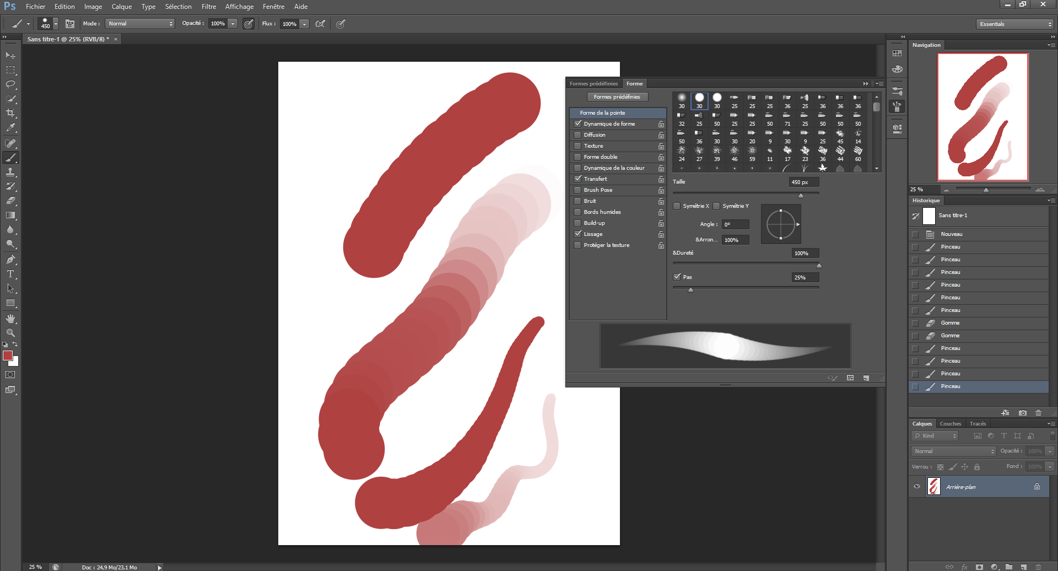Enable the Diffusion checkbox
This screenshot has height=571, width=1058.
point(577,135)
